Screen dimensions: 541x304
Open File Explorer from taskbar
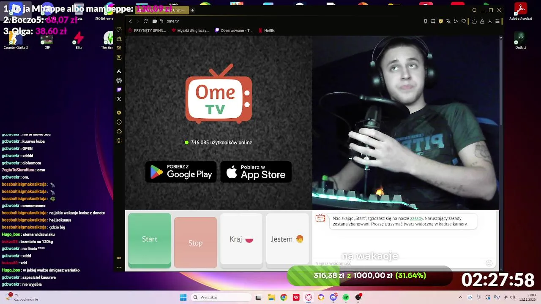point(271,297)
